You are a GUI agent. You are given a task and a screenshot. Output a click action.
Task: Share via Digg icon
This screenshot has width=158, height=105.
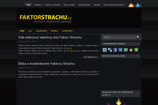(120, 50)
